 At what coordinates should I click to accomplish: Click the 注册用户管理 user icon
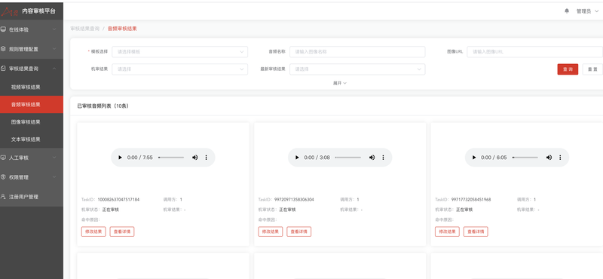tap(3, 196)
